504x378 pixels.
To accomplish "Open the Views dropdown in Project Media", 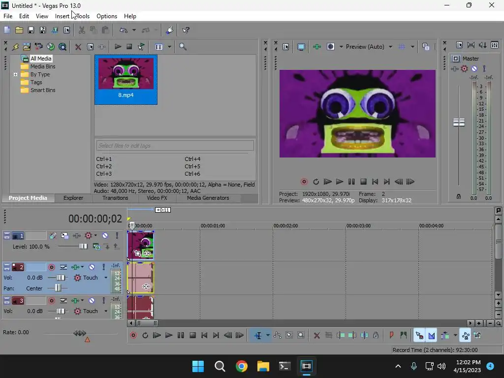I will [169, 47].
